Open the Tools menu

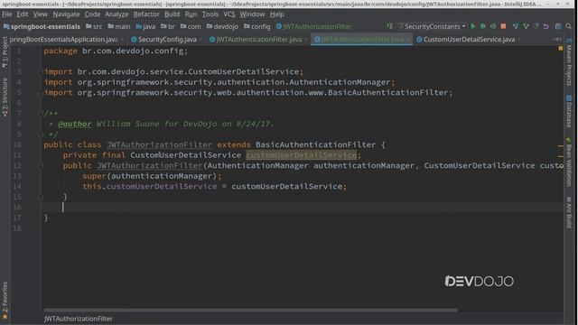point(210,14)
